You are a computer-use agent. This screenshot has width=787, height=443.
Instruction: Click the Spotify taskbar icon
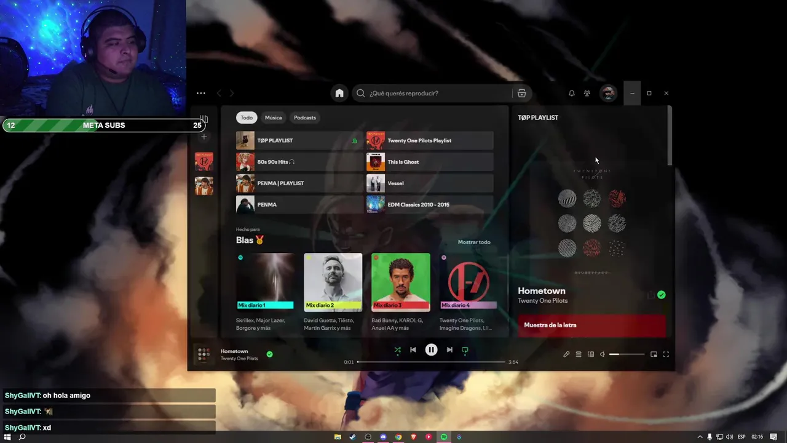[x=444, y=437]
